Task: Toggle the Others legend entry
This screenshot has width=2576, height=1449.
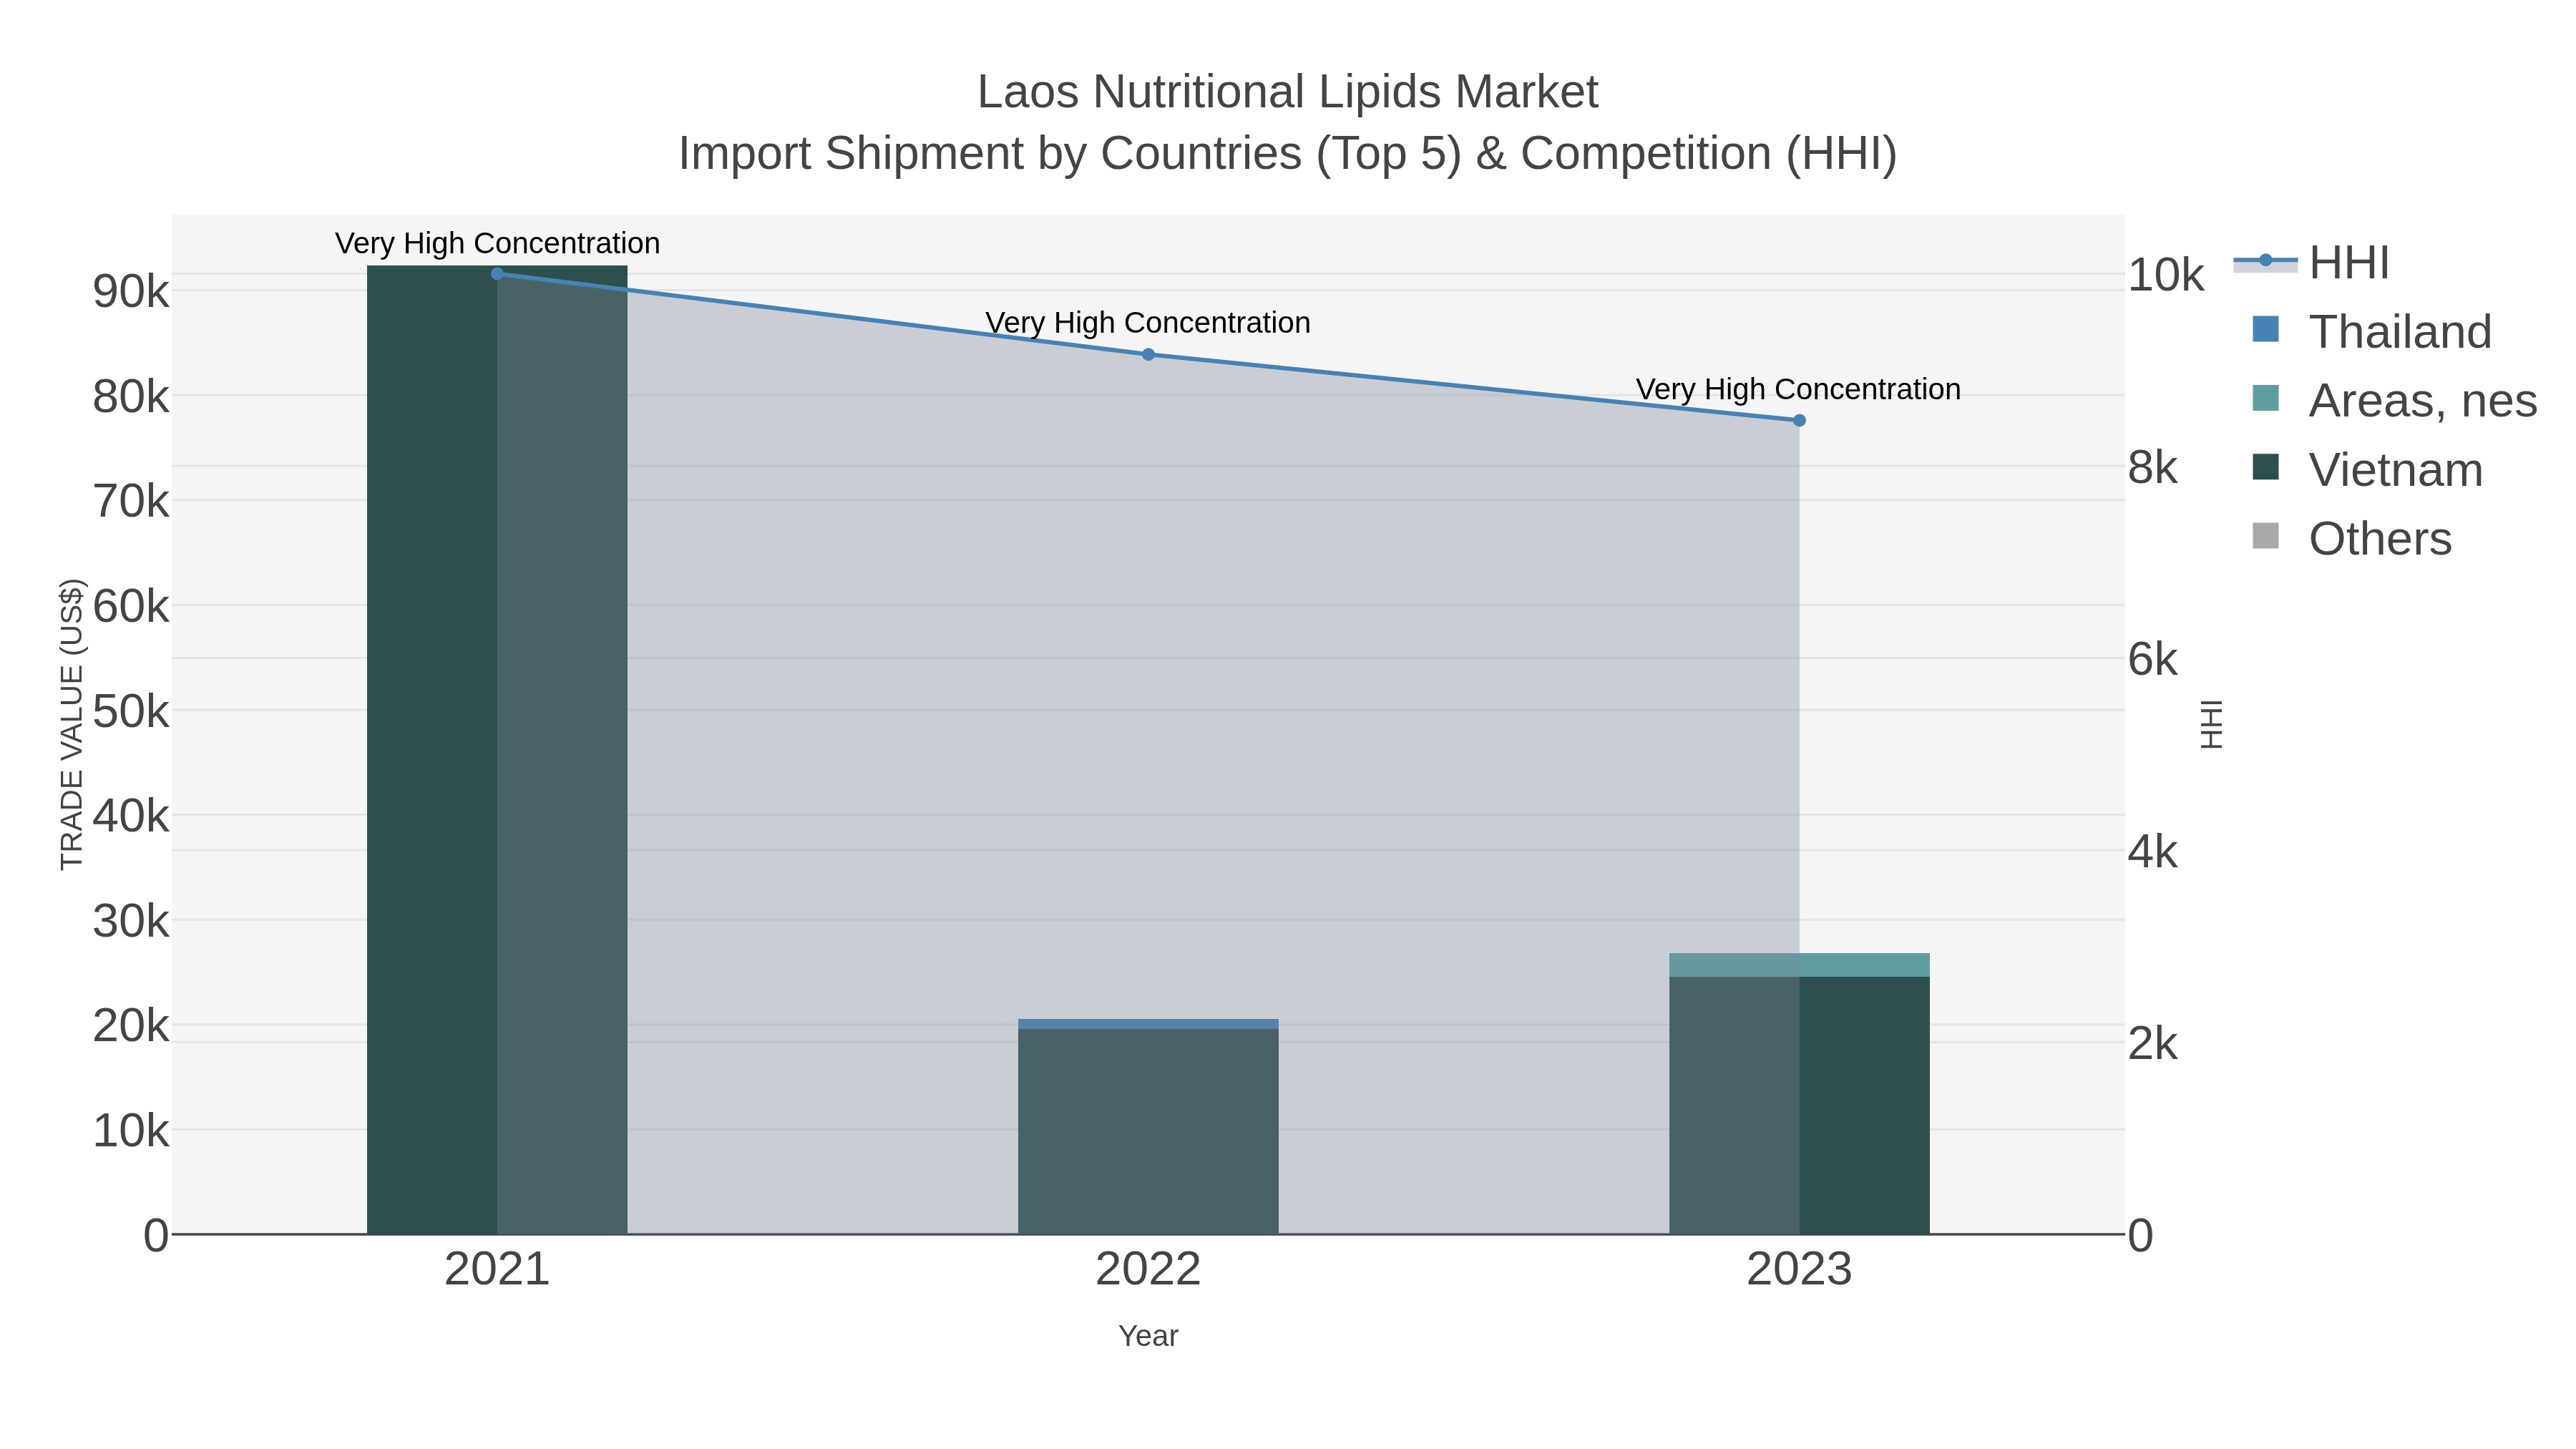Action: click(x=2351, y=539)
